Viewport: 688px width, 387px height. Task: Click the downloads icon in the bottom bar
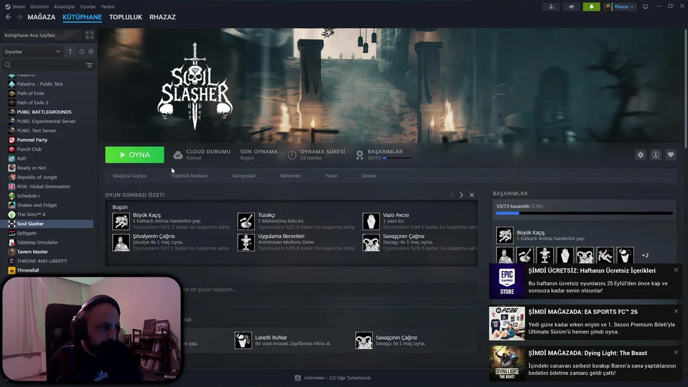pos(298,378)
